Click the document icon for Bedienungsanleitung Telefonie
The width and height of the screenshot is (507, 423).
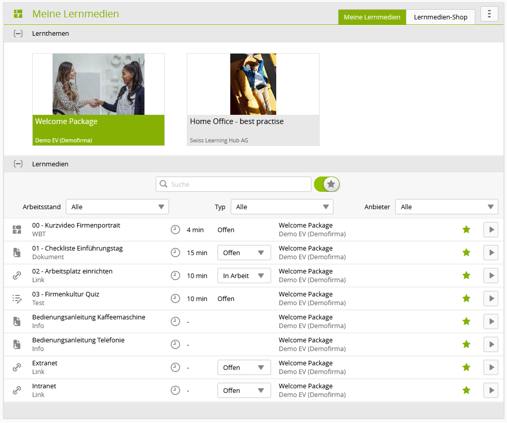tap(17, 344)
